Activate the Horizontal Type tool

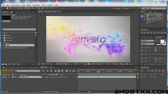tap(32, 8)
